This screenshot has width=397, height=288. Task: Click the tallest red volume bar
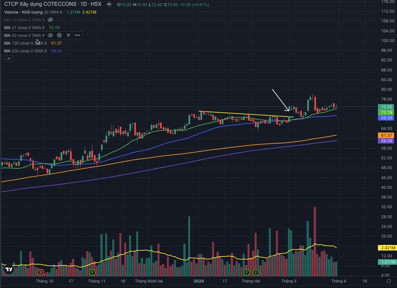click(315, 242)
